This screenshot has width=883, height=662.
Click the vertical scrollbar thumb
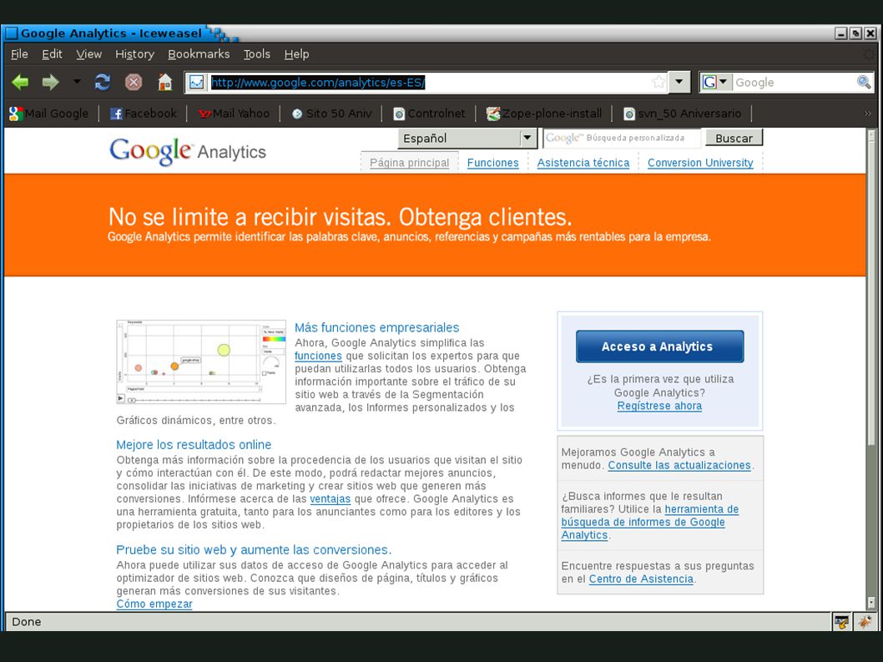click(x=871, y=293)
